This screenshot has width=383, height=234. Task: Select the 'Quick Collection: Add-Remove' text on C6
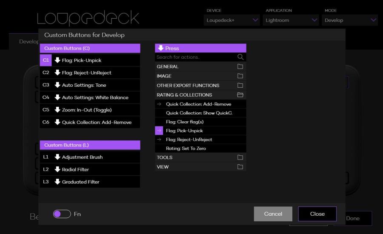[x=97, y=123]
